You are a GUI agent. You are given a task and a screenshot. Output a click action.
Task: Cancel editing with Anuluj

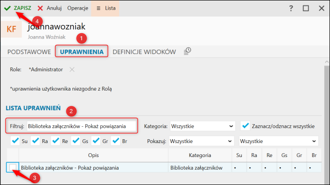54,8
